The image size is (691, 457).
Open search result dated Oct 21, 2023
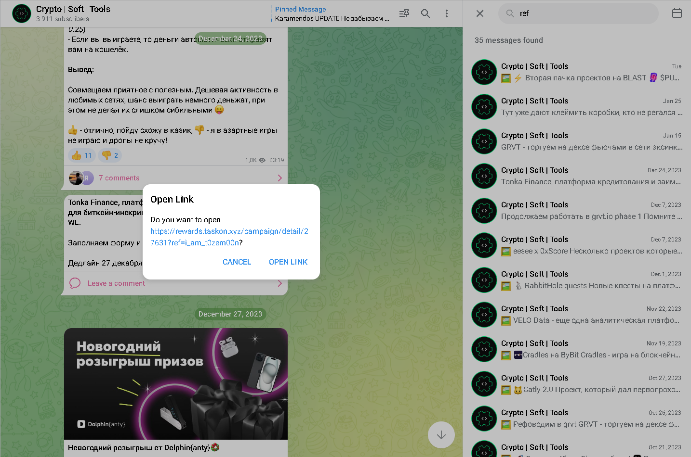pyautogui.click(x=577, y=447)
